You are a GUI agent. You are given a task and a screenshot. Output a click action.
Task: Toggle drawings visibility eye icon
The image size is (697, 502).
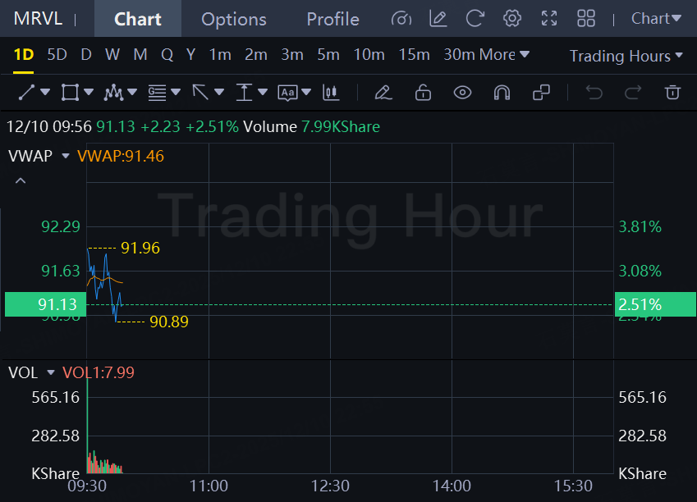[462, 93]
